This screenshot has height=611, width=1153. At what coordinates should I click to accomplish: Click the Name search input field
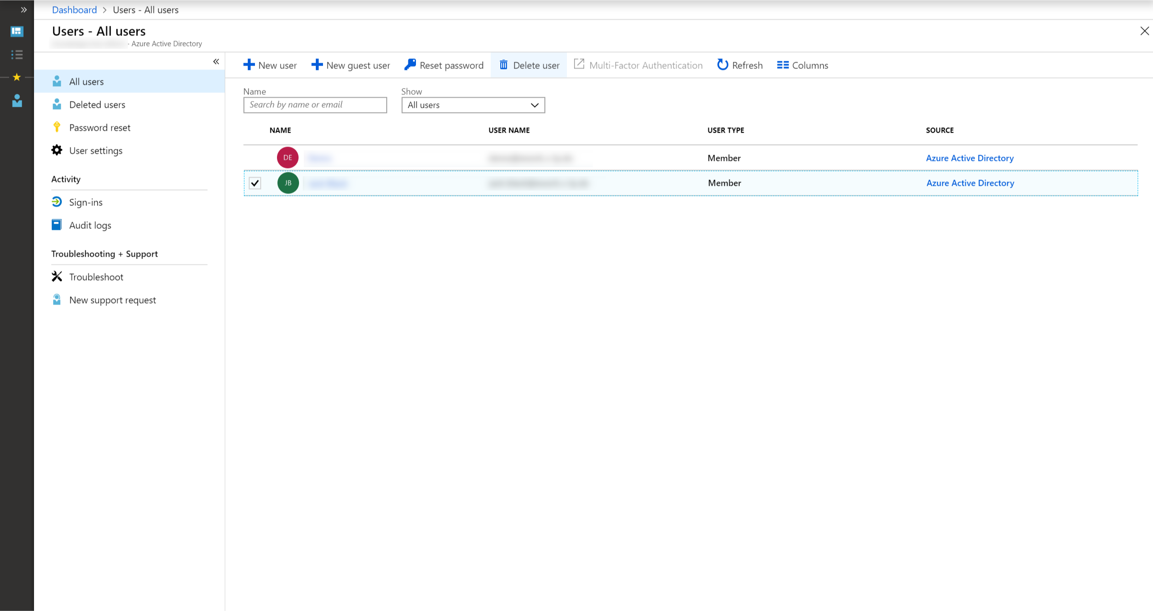coord(315,104)
